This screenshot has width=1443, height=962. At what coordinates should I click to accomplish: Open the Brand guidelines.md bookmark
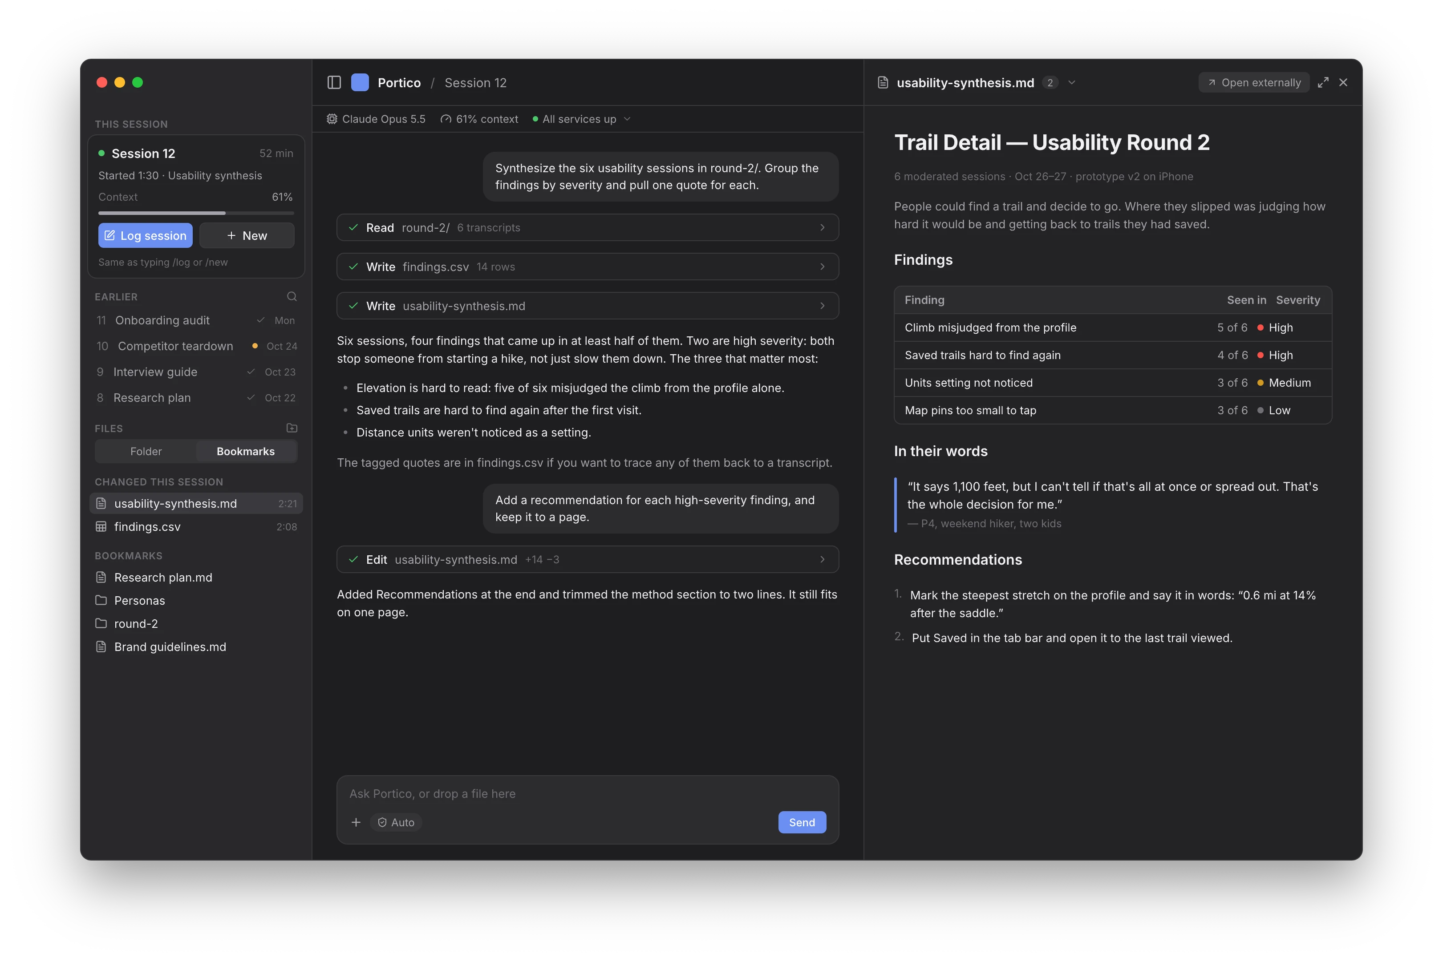[196, 647]
